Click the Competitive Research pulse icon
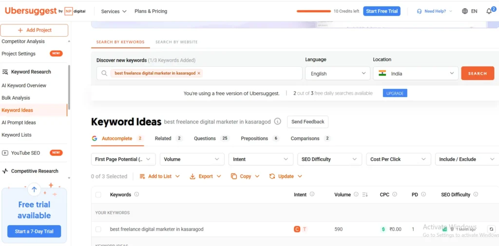The width and height of the screenshot is (499, 246). pos(5,171)
